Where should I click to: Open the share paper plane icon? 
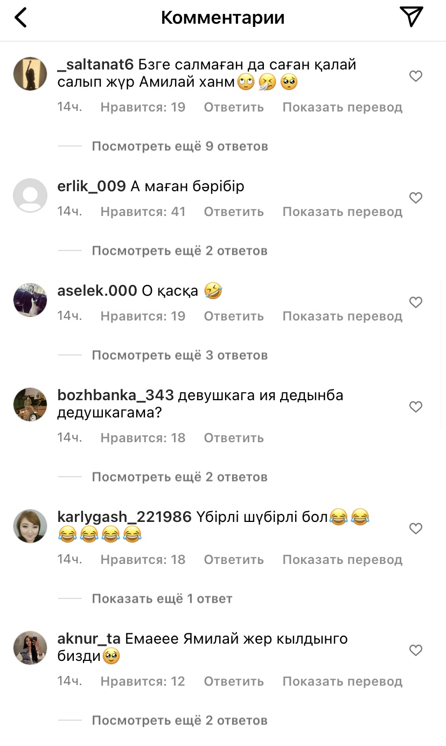click(412, 17)
